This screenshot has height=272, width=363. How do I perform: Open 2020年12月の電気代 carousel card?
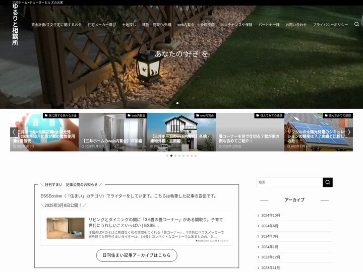(44, 132)
